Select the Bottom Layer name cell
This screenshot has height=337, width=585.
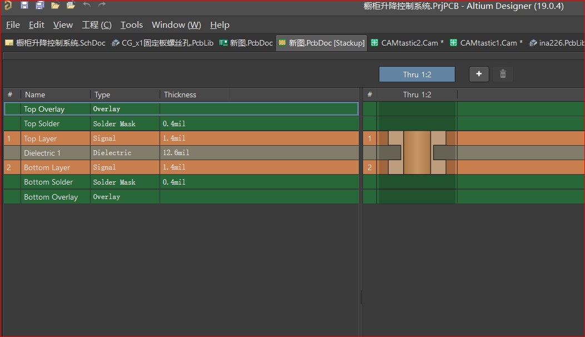pos(55,167)
